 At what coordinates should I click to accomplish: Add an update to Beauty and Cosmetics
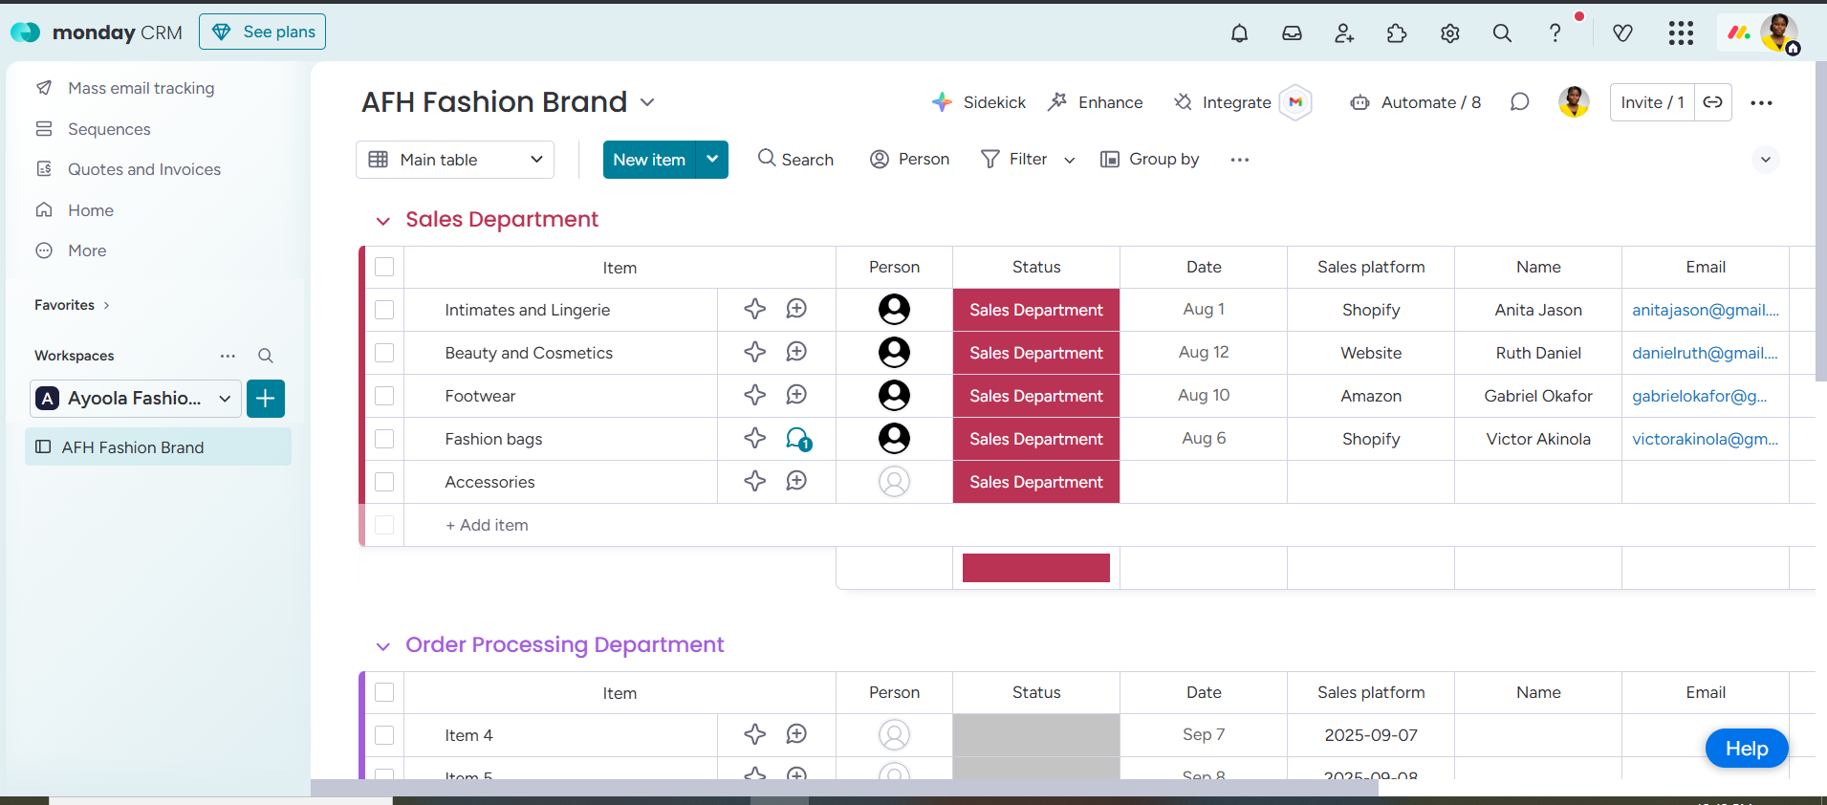796,352
